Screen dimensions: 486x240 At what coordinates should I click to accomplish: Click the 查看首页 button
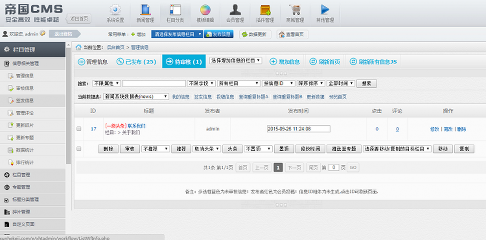tap(292, 34)
